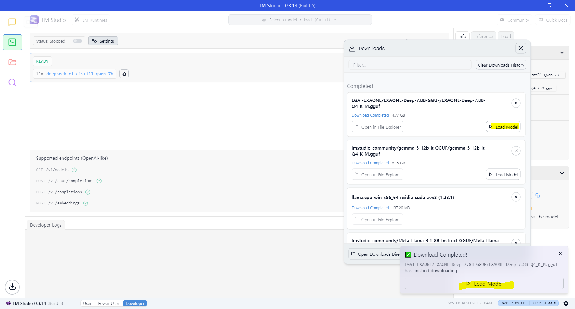
Task: Dismiss the Download Completed notification
Action: [x=561, y=254]
